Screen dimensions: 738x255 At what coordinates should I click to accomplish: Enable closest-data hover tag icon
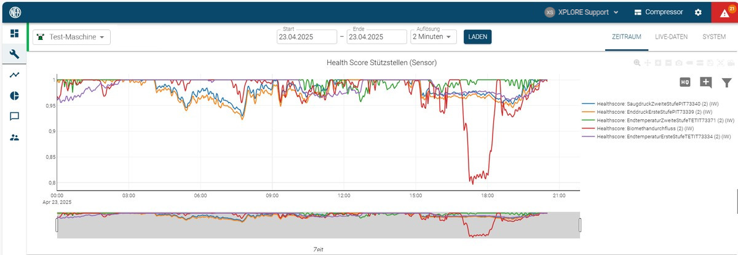(x=689, y=63)
